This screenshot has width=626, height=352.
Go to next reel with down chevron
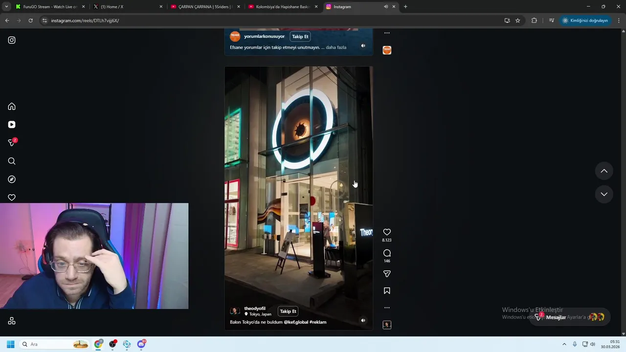coord(604,194)
